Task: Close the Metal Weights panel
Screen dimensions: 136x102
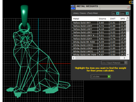Action: click(x=128, y=7)
